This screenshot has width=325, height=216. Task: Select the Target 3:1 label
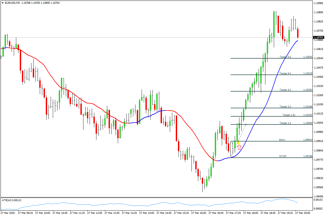tap(285, 90)
